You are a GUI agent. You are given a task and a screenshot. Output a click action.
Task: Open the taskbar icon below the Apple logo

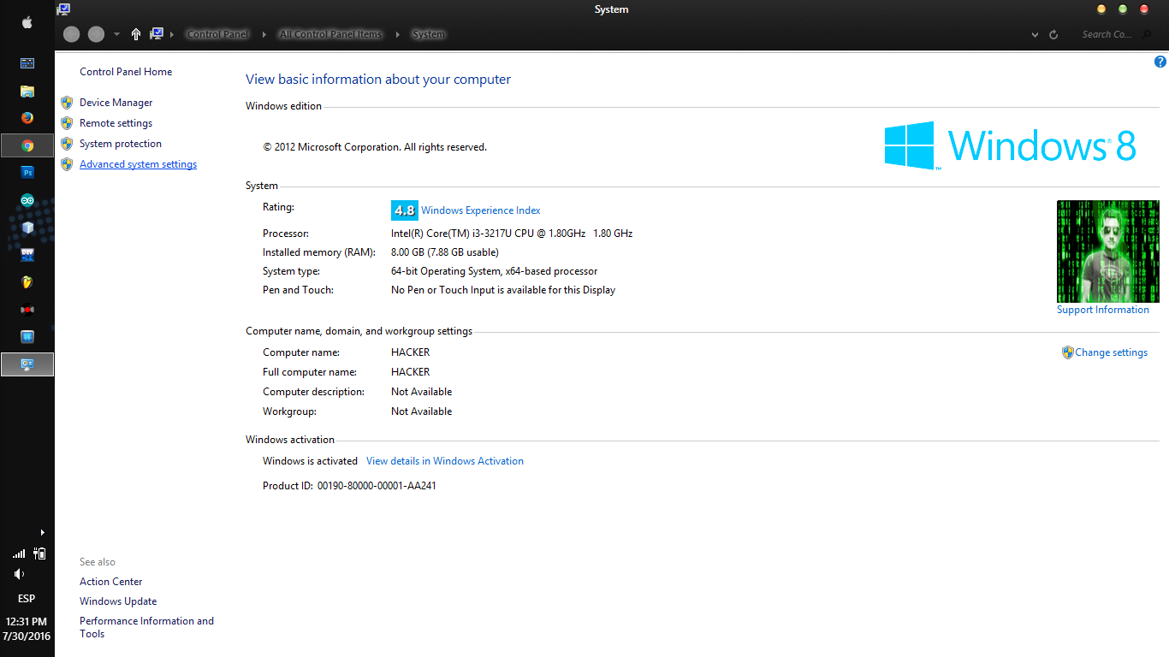pos(27,63)
